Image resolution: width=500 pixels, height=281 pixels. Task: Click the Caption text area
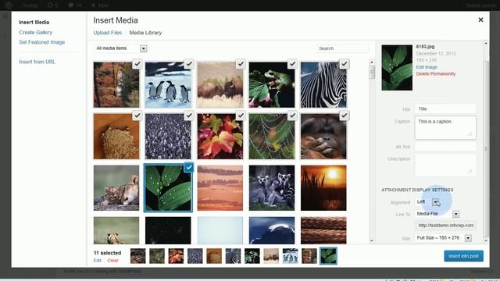tap(445, 127)
